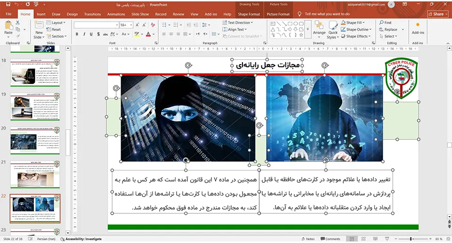Open Shape Effects dropdown

coord(356,36)
